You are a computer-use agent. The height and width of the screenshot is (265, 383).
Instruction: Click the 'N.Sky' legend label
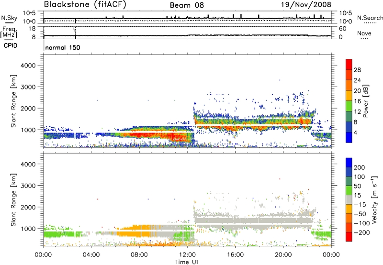point(9,18)
